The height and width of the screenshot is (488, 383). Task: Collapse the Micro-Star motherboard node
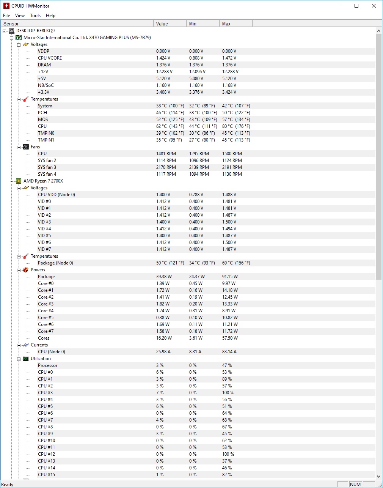tap(12, 38)
